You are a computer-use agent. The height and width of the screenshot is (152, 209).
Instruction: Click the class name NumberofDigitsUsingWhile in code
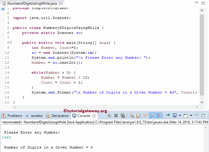(x=71, y=28)
